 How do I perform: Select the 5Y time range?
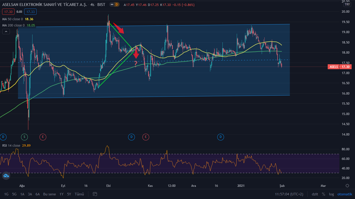(x=69, y=194)
